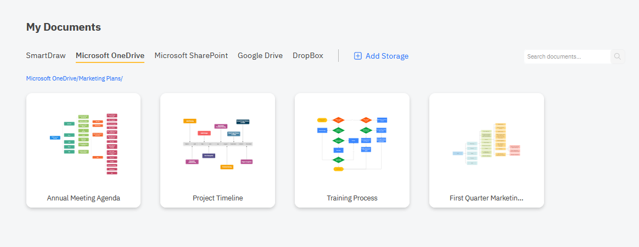Open the Training Process flowchart thumbnail

[x=352, y=143]
